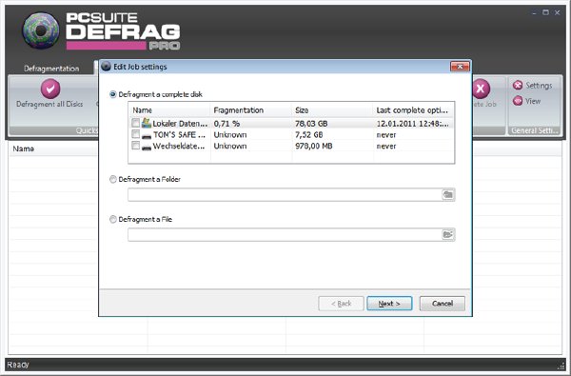The height and width of the screenshot is (376, 571).
Task: Click Name column header in main window
Action: [x=23, y=148]
